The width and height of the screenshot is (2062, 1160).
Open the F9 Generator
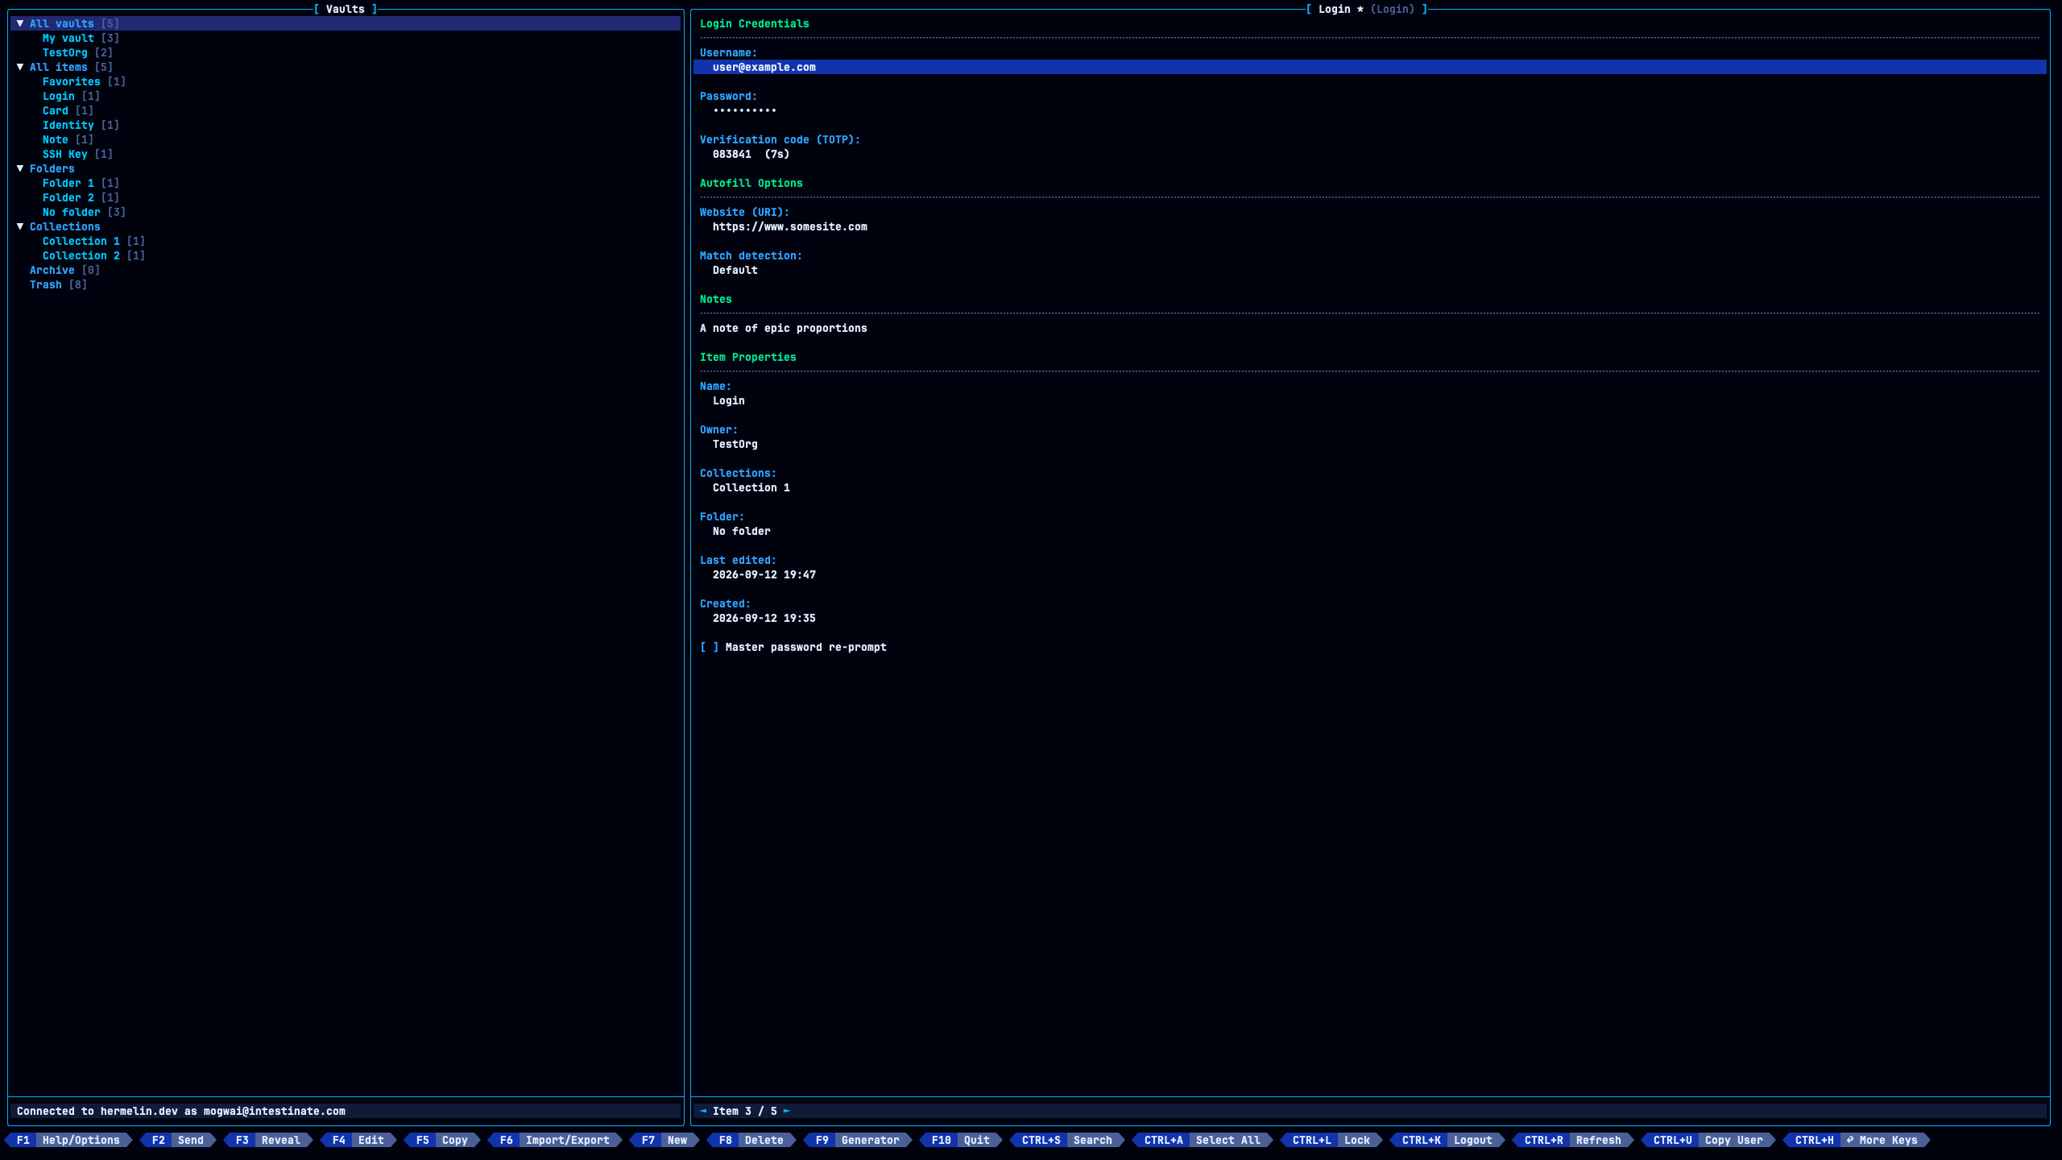[x=858, y=1141]
